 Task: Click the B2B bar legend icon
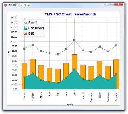pyautogui.click(x=25, y=33)
